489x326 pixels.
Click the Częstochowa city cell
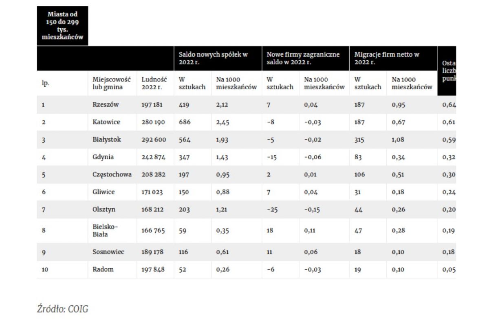(x=112, y=175)
